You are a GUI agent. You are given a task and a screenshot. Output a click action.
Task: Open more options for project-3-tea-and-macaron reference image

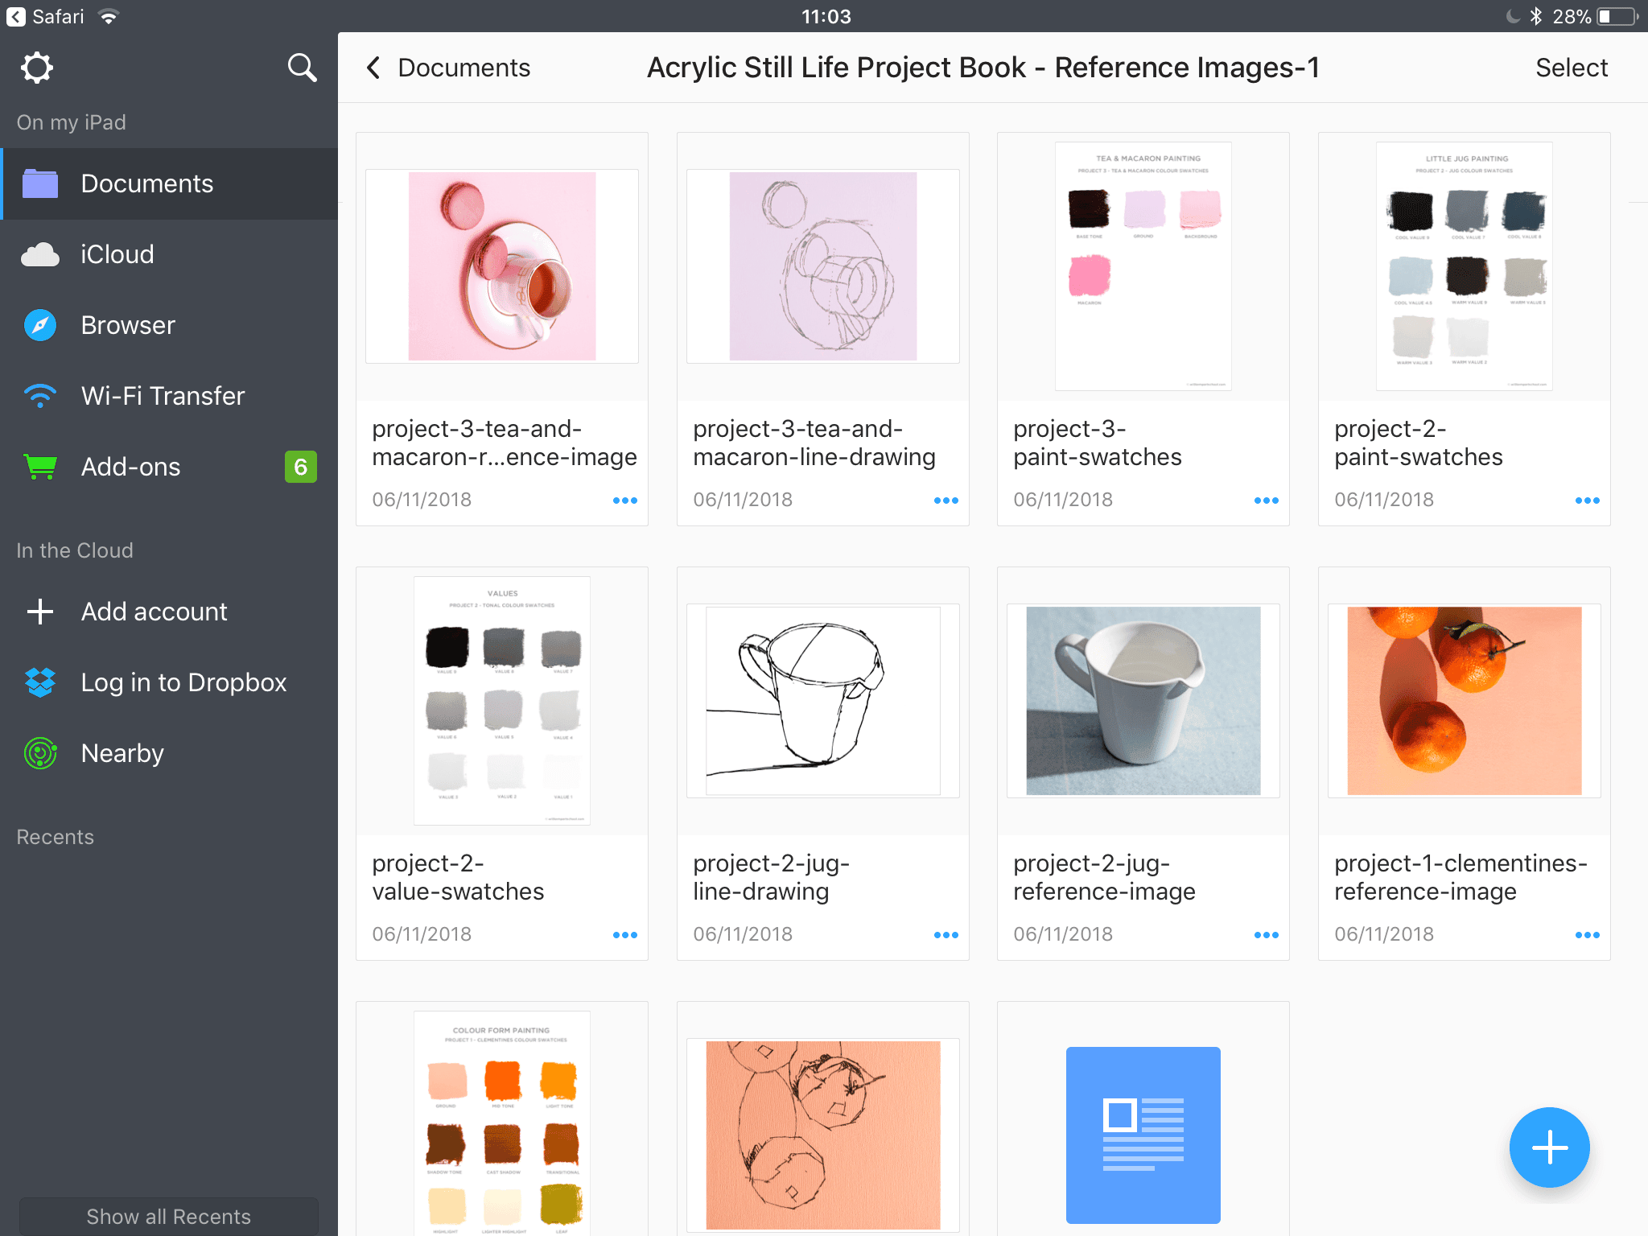(x=625, y=501)
